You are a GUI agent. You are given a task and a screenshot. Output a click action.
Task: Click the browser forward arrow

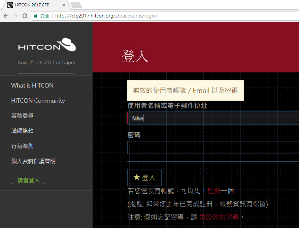(15, 16)
